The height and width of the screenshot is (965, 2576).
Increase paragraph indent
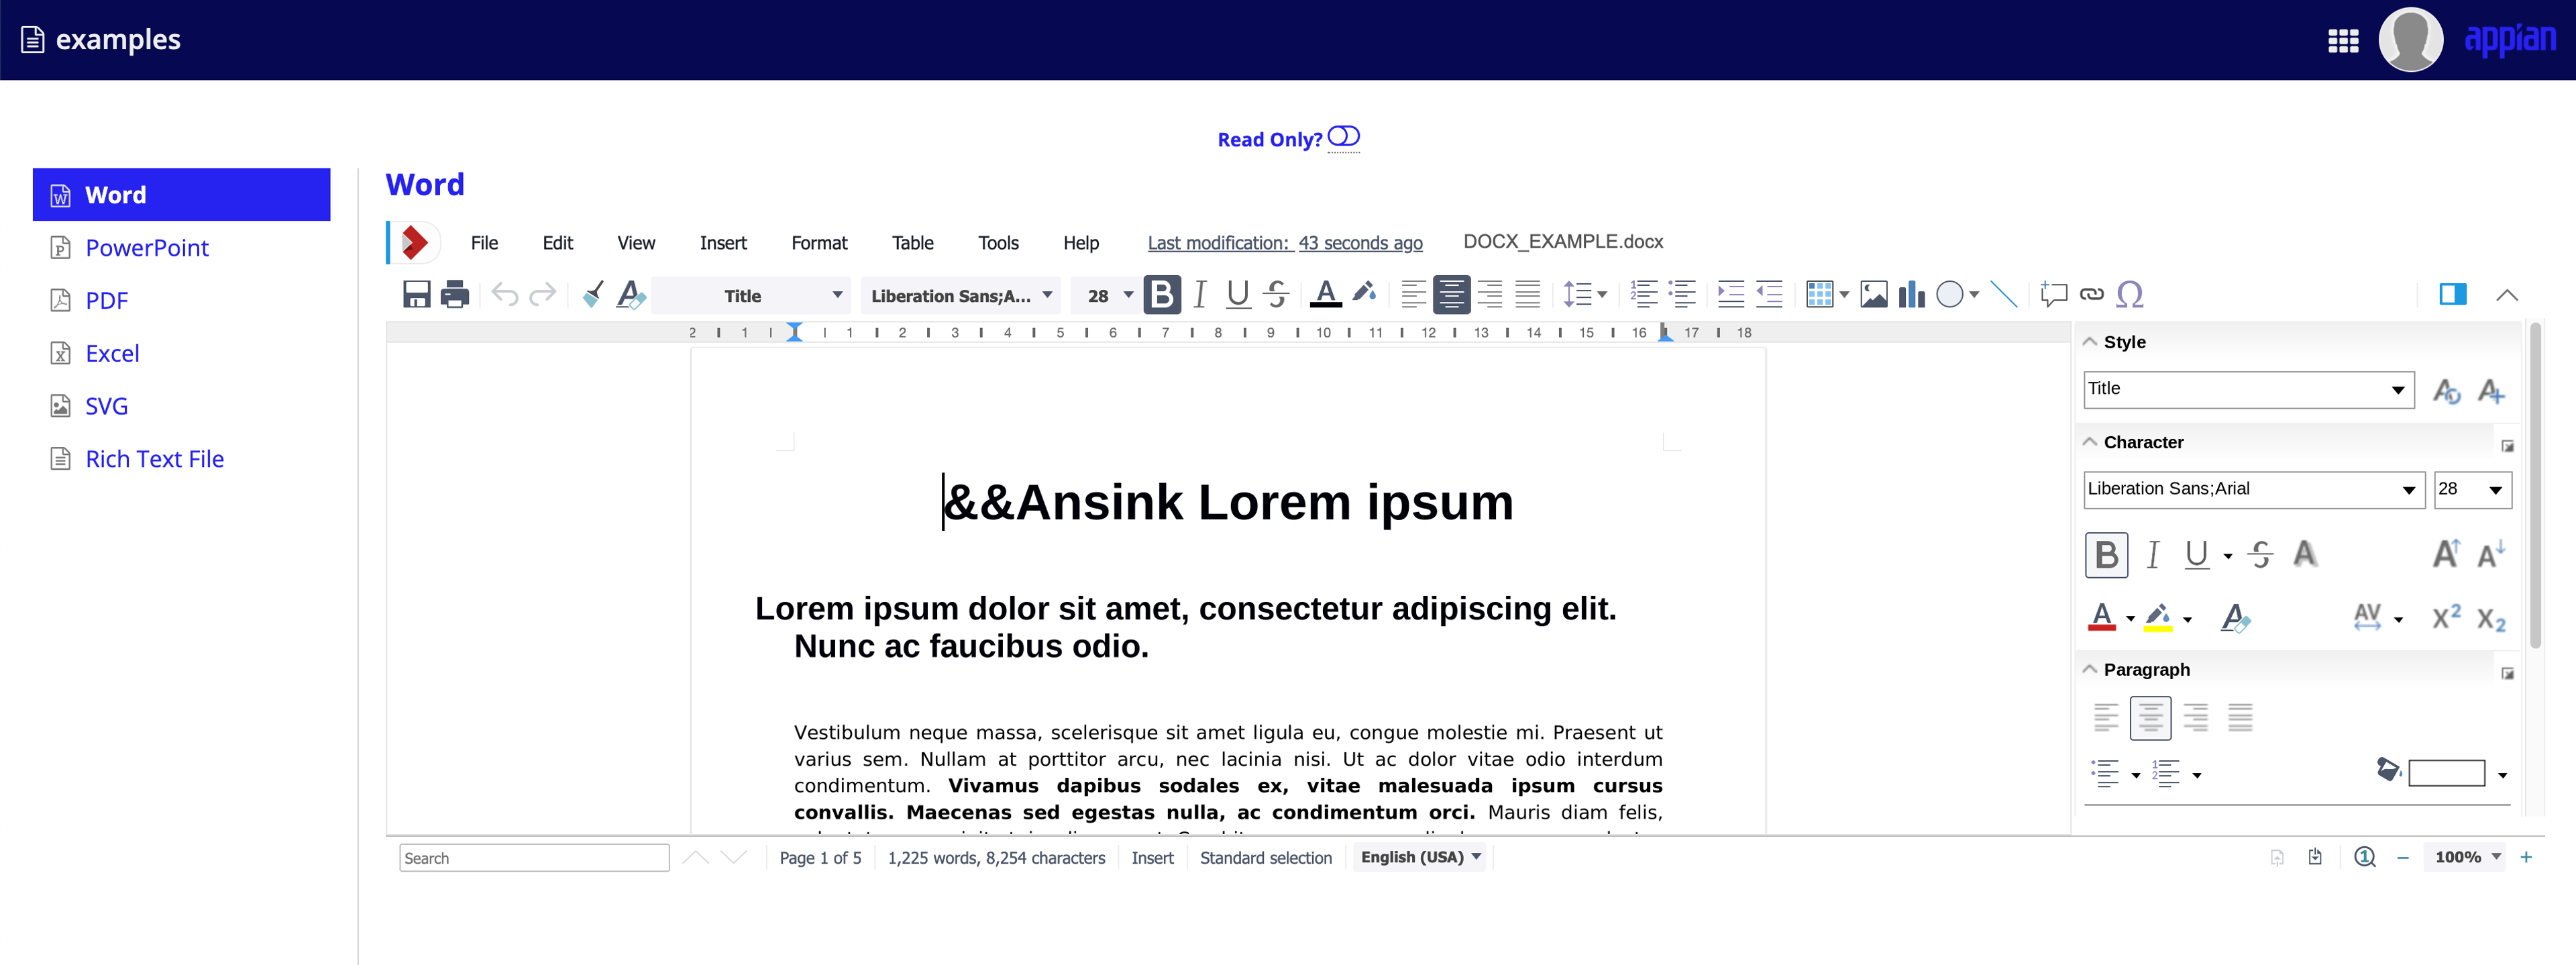coord(1730,295)
